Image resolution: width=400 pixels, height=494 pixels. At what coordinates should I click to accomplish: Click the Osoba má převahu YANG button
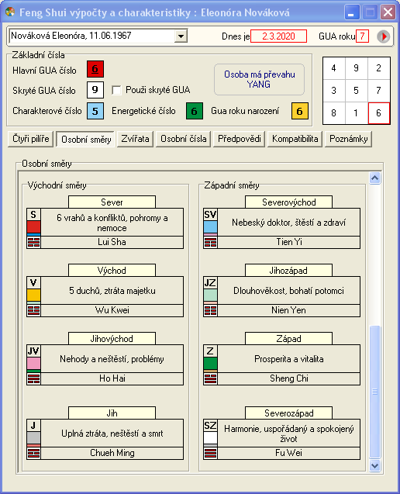click(260, 79)
